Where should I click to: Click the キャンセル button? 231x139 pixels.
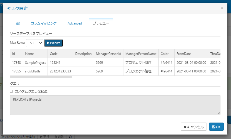point(194,127)
